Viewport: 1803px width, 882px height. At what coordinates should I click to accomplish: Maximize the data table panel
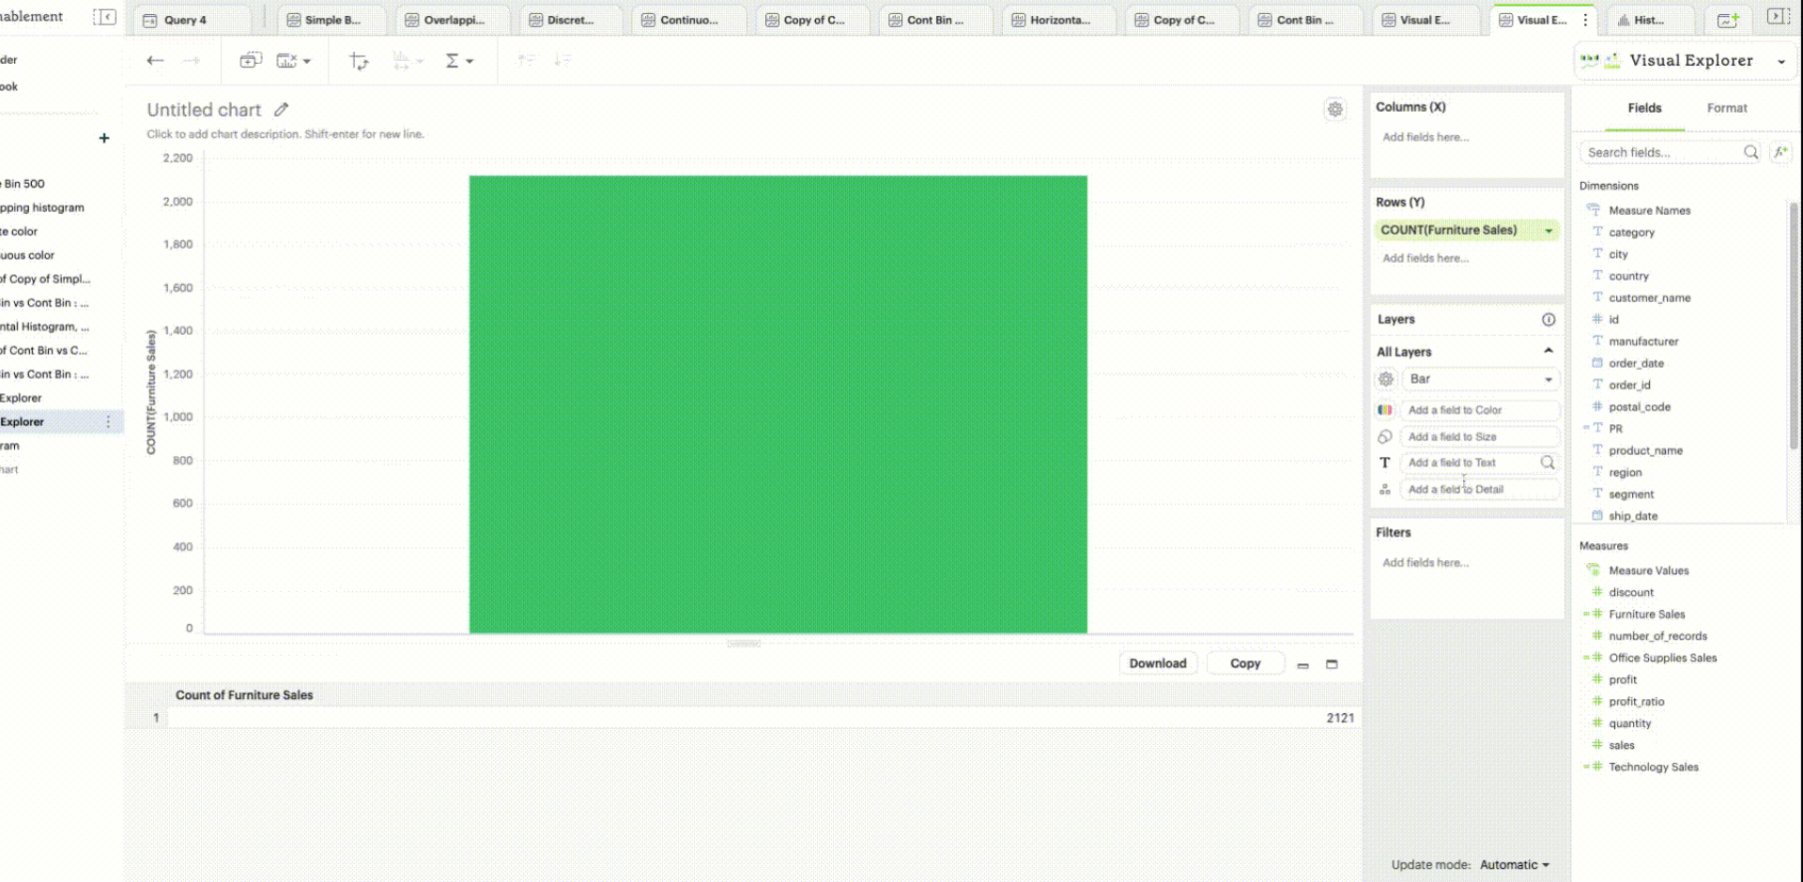point(1332,664)
